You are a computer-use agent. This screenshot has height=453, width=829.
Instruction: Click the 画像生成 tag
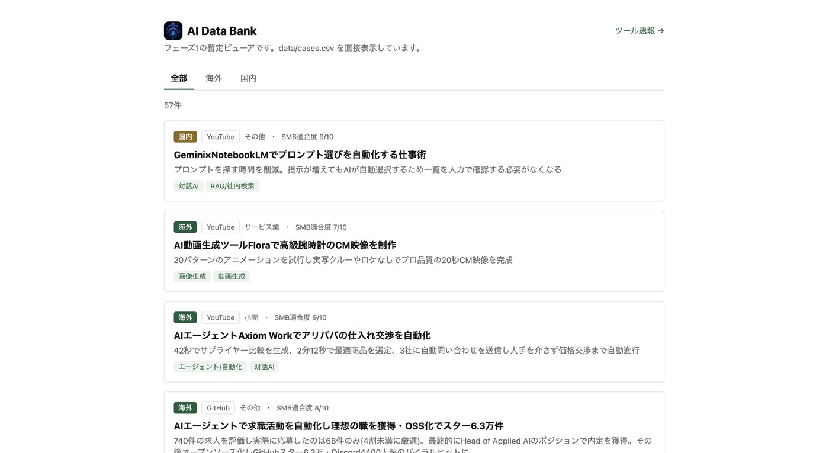click(192, 277)
